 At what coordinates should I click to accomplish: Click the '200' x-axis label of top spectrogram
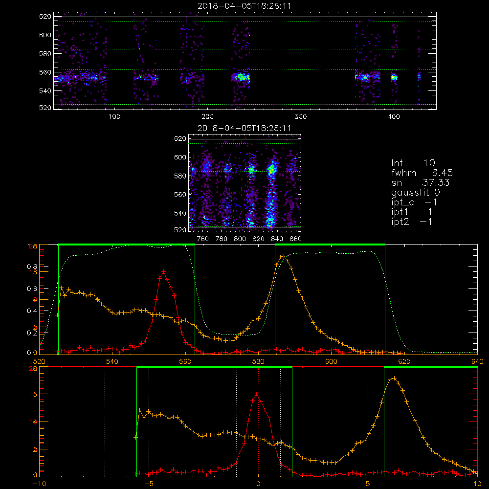tap(207, 117)
